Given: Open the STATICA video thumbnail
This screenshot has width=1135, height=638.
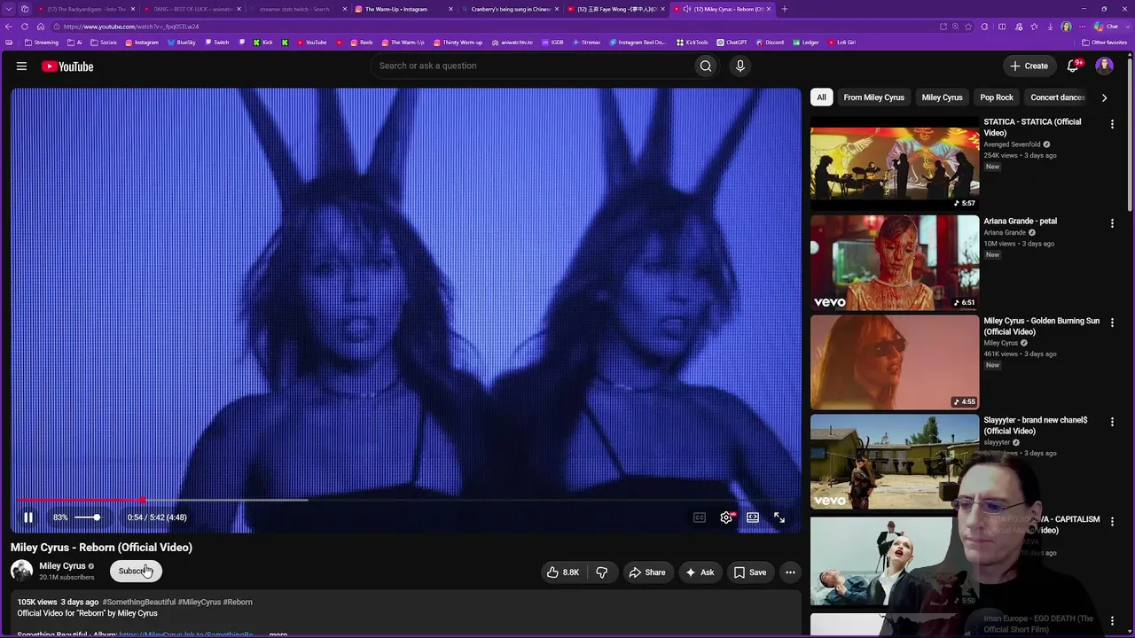Looking at the screenshot, I should tap(895, 163).
